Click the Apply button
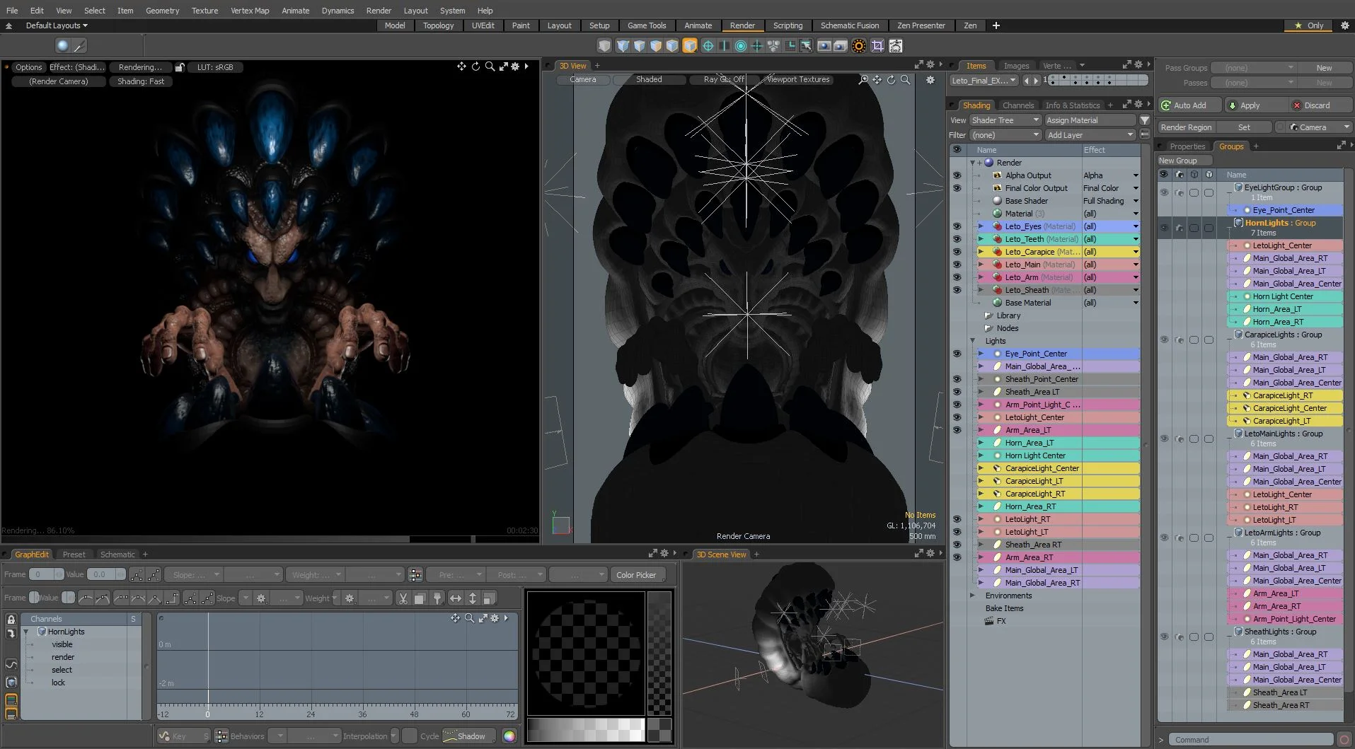1355x749 pixels. pyautogui.click(x=1252, y=105)
